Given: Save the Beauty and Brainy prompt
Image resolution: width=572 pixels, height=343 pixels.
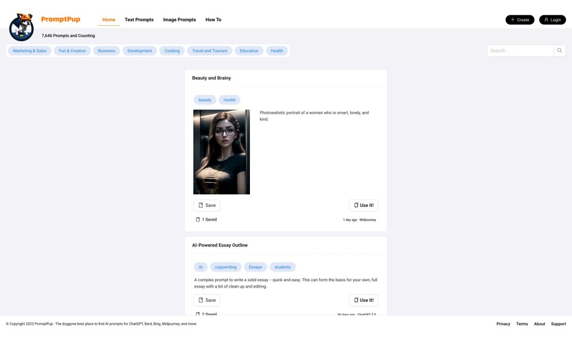Looking at the screenshot, I should tap(207, 205).
